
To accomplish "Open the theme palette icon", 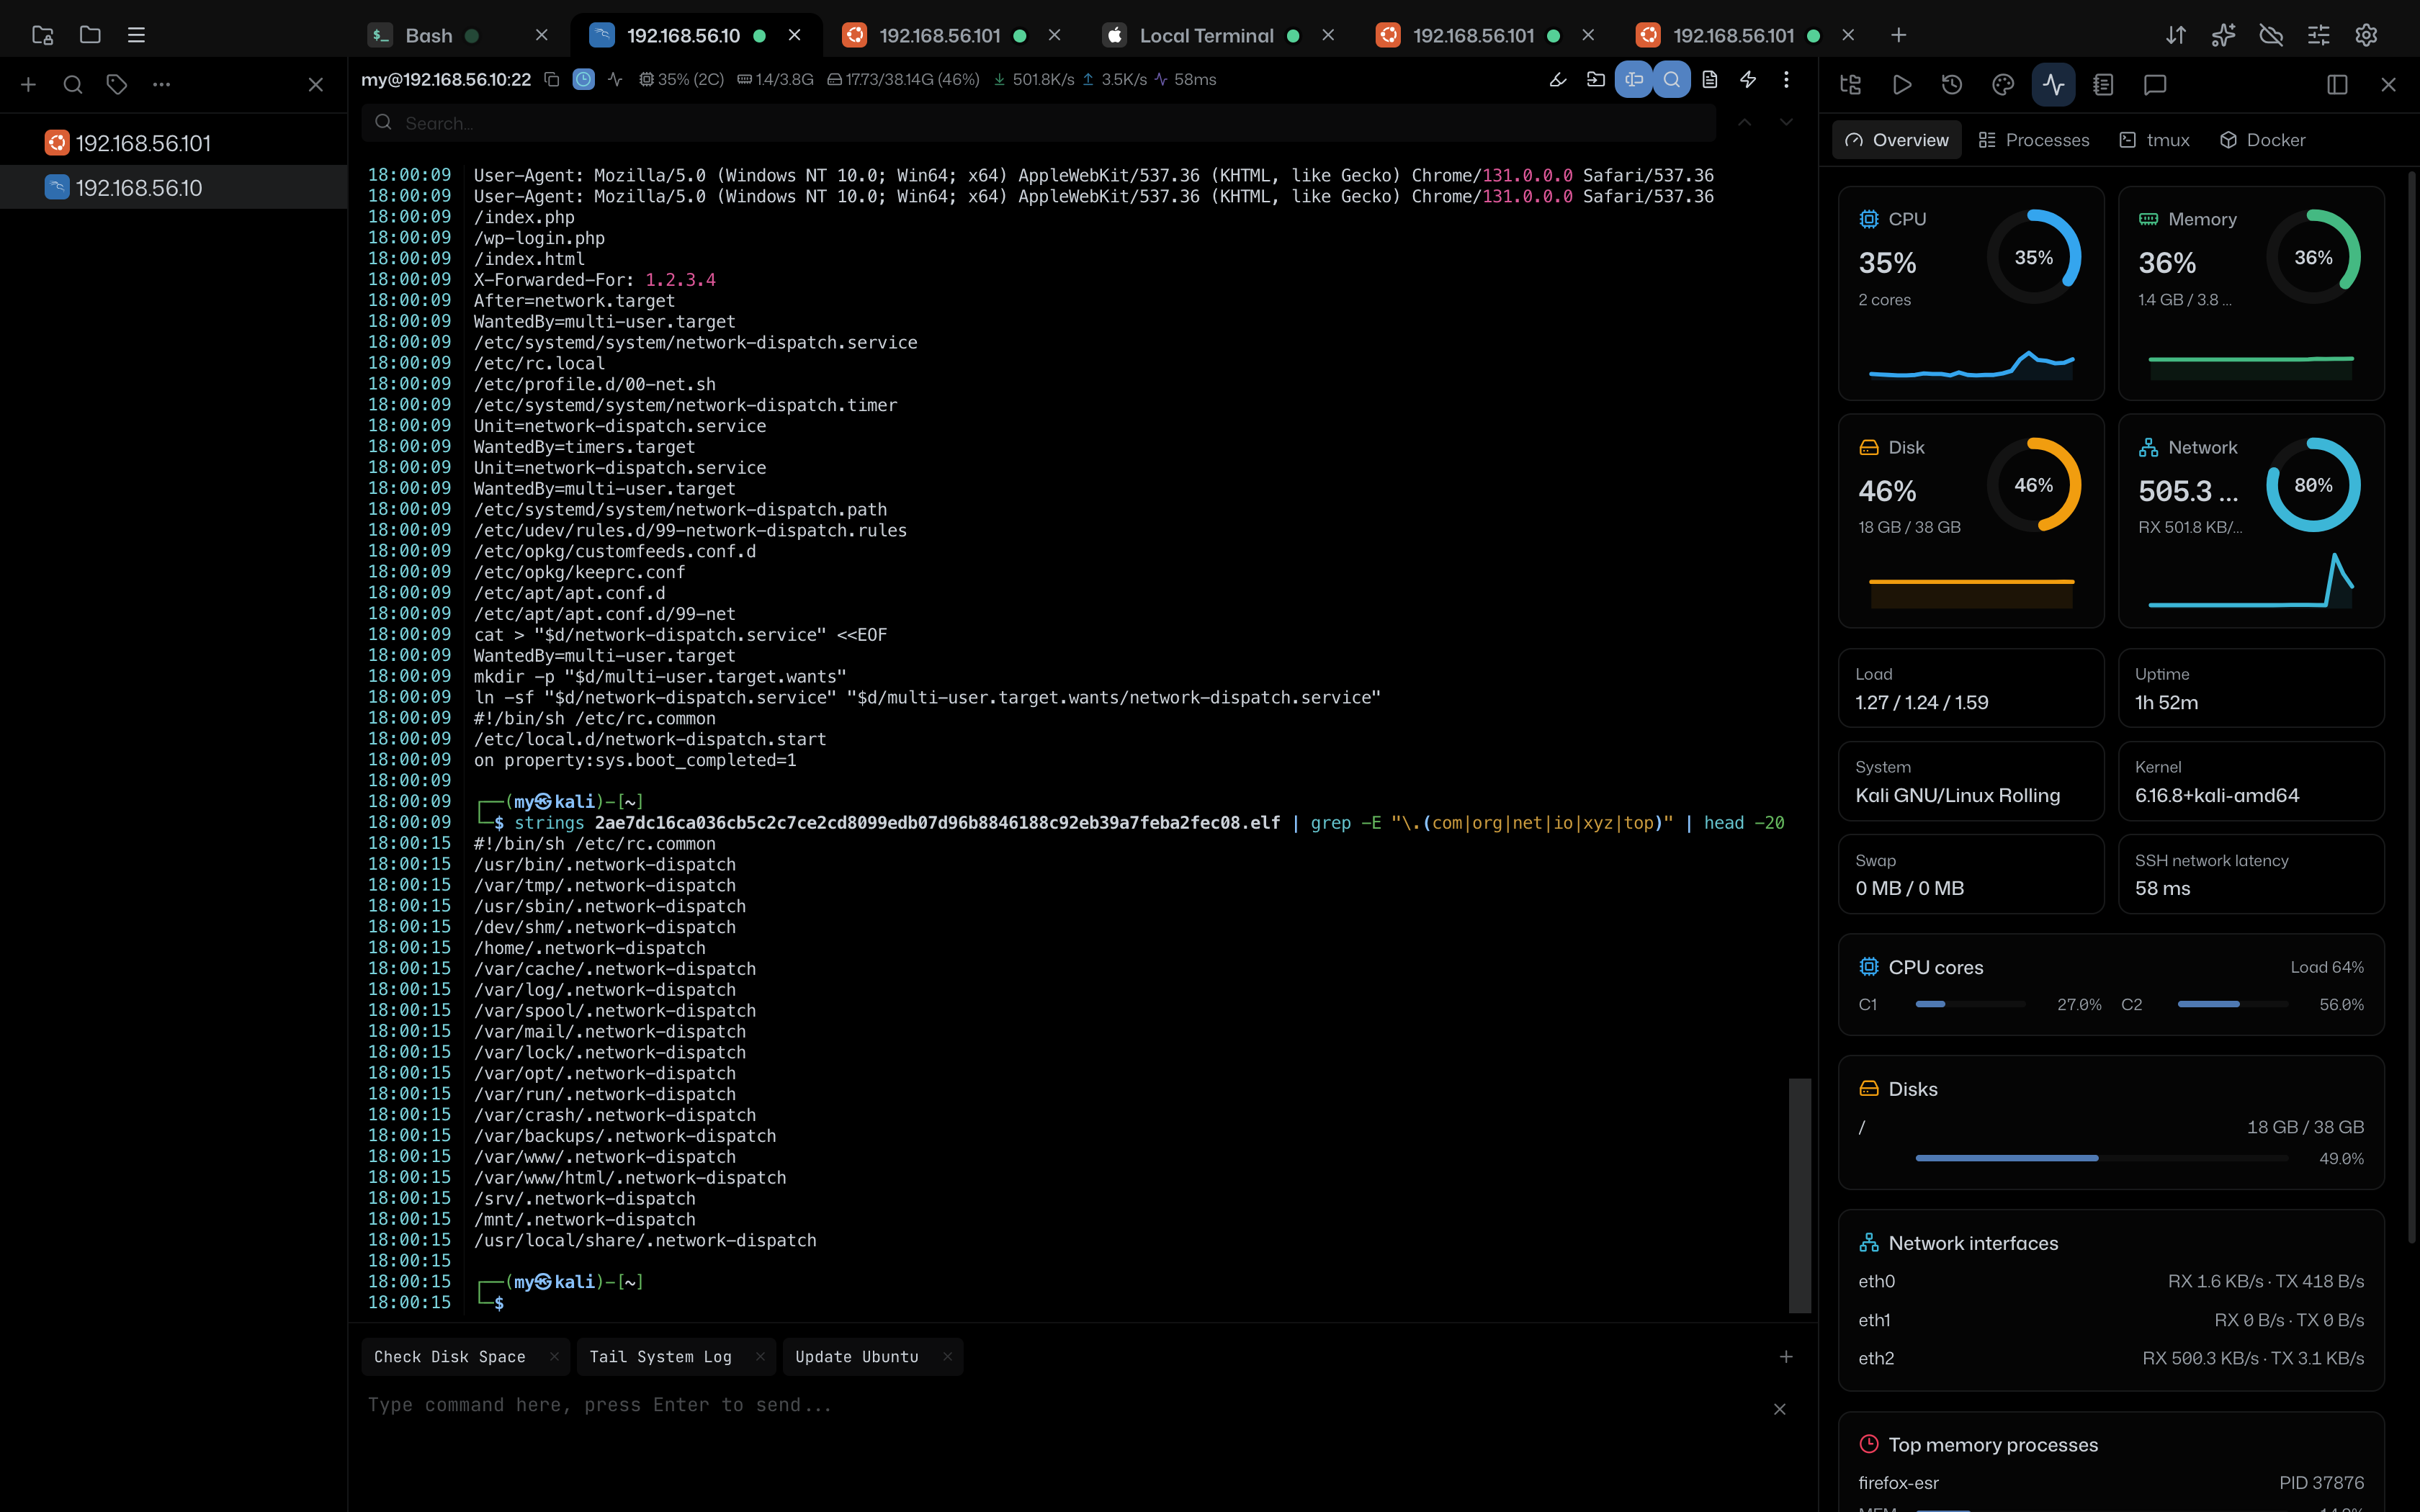I will tap(2002, 85).
